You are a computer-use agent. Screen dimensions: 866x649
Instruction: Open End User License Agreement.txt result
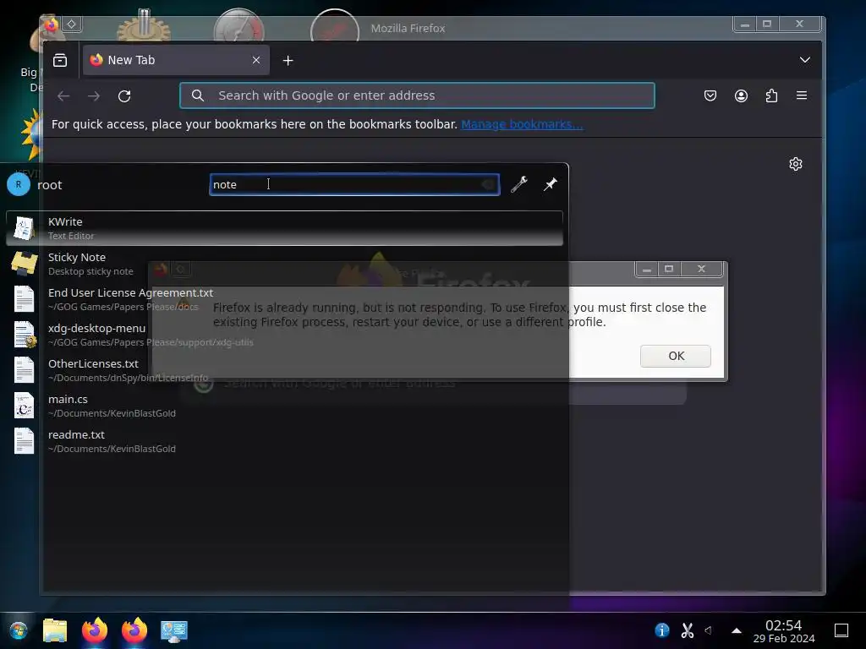coord(284,299)
